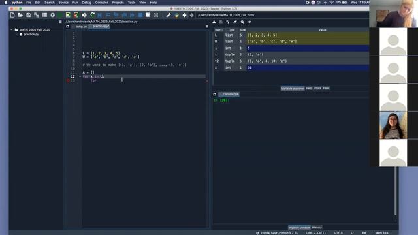Click the @ symbol finder icon

coord(52,15)
